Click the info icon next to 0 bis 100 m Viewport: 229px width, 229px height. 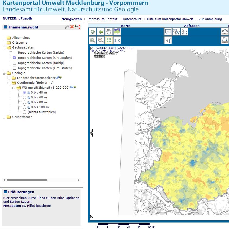point(29,107)
